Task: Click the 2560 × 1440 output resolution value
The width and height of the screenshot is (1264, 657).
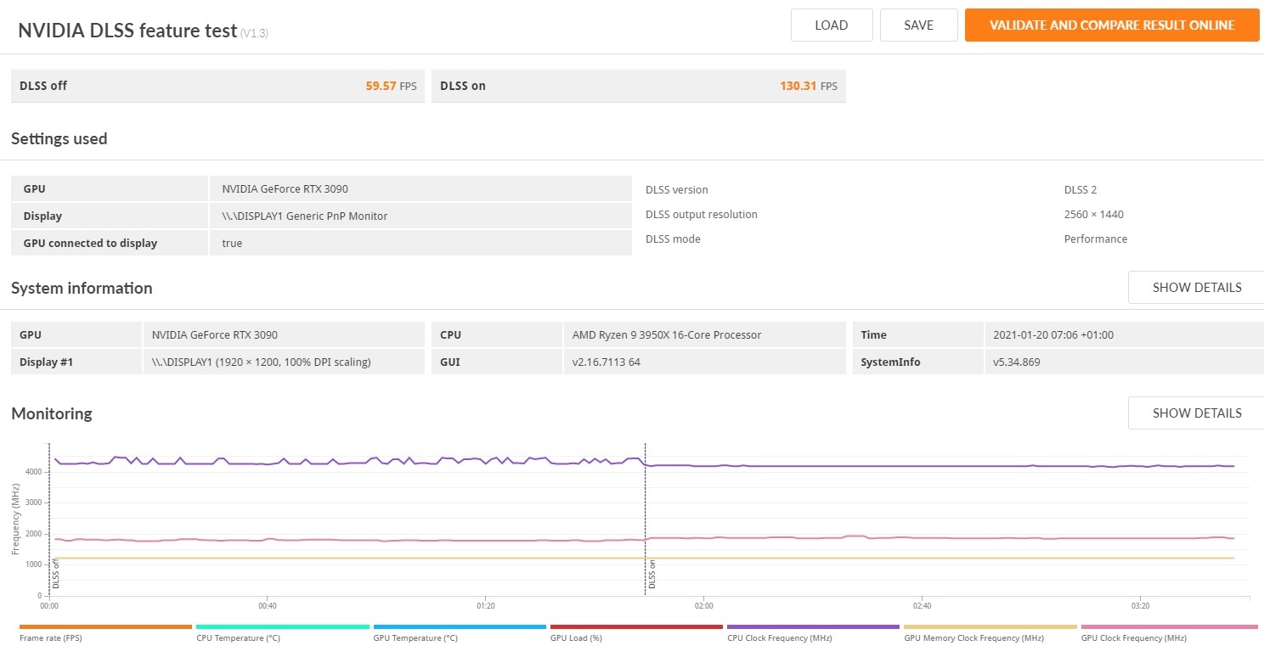Action: [x=1094, y=215]
